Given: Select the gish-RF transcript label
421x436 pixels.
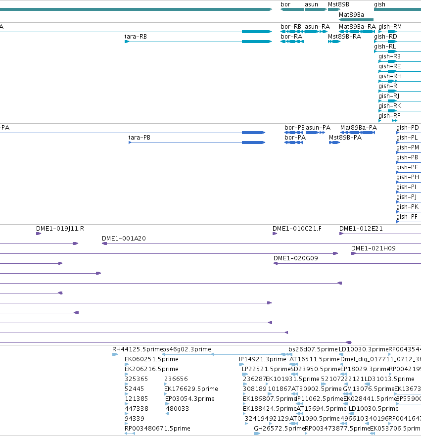Looking at the screenshot, I should coord(389,116).
